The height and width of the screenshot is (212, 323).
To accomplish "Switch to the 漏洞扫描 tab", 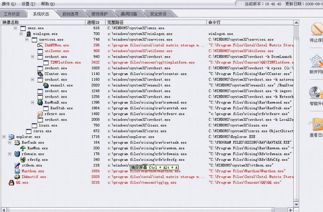I will 129,14.
